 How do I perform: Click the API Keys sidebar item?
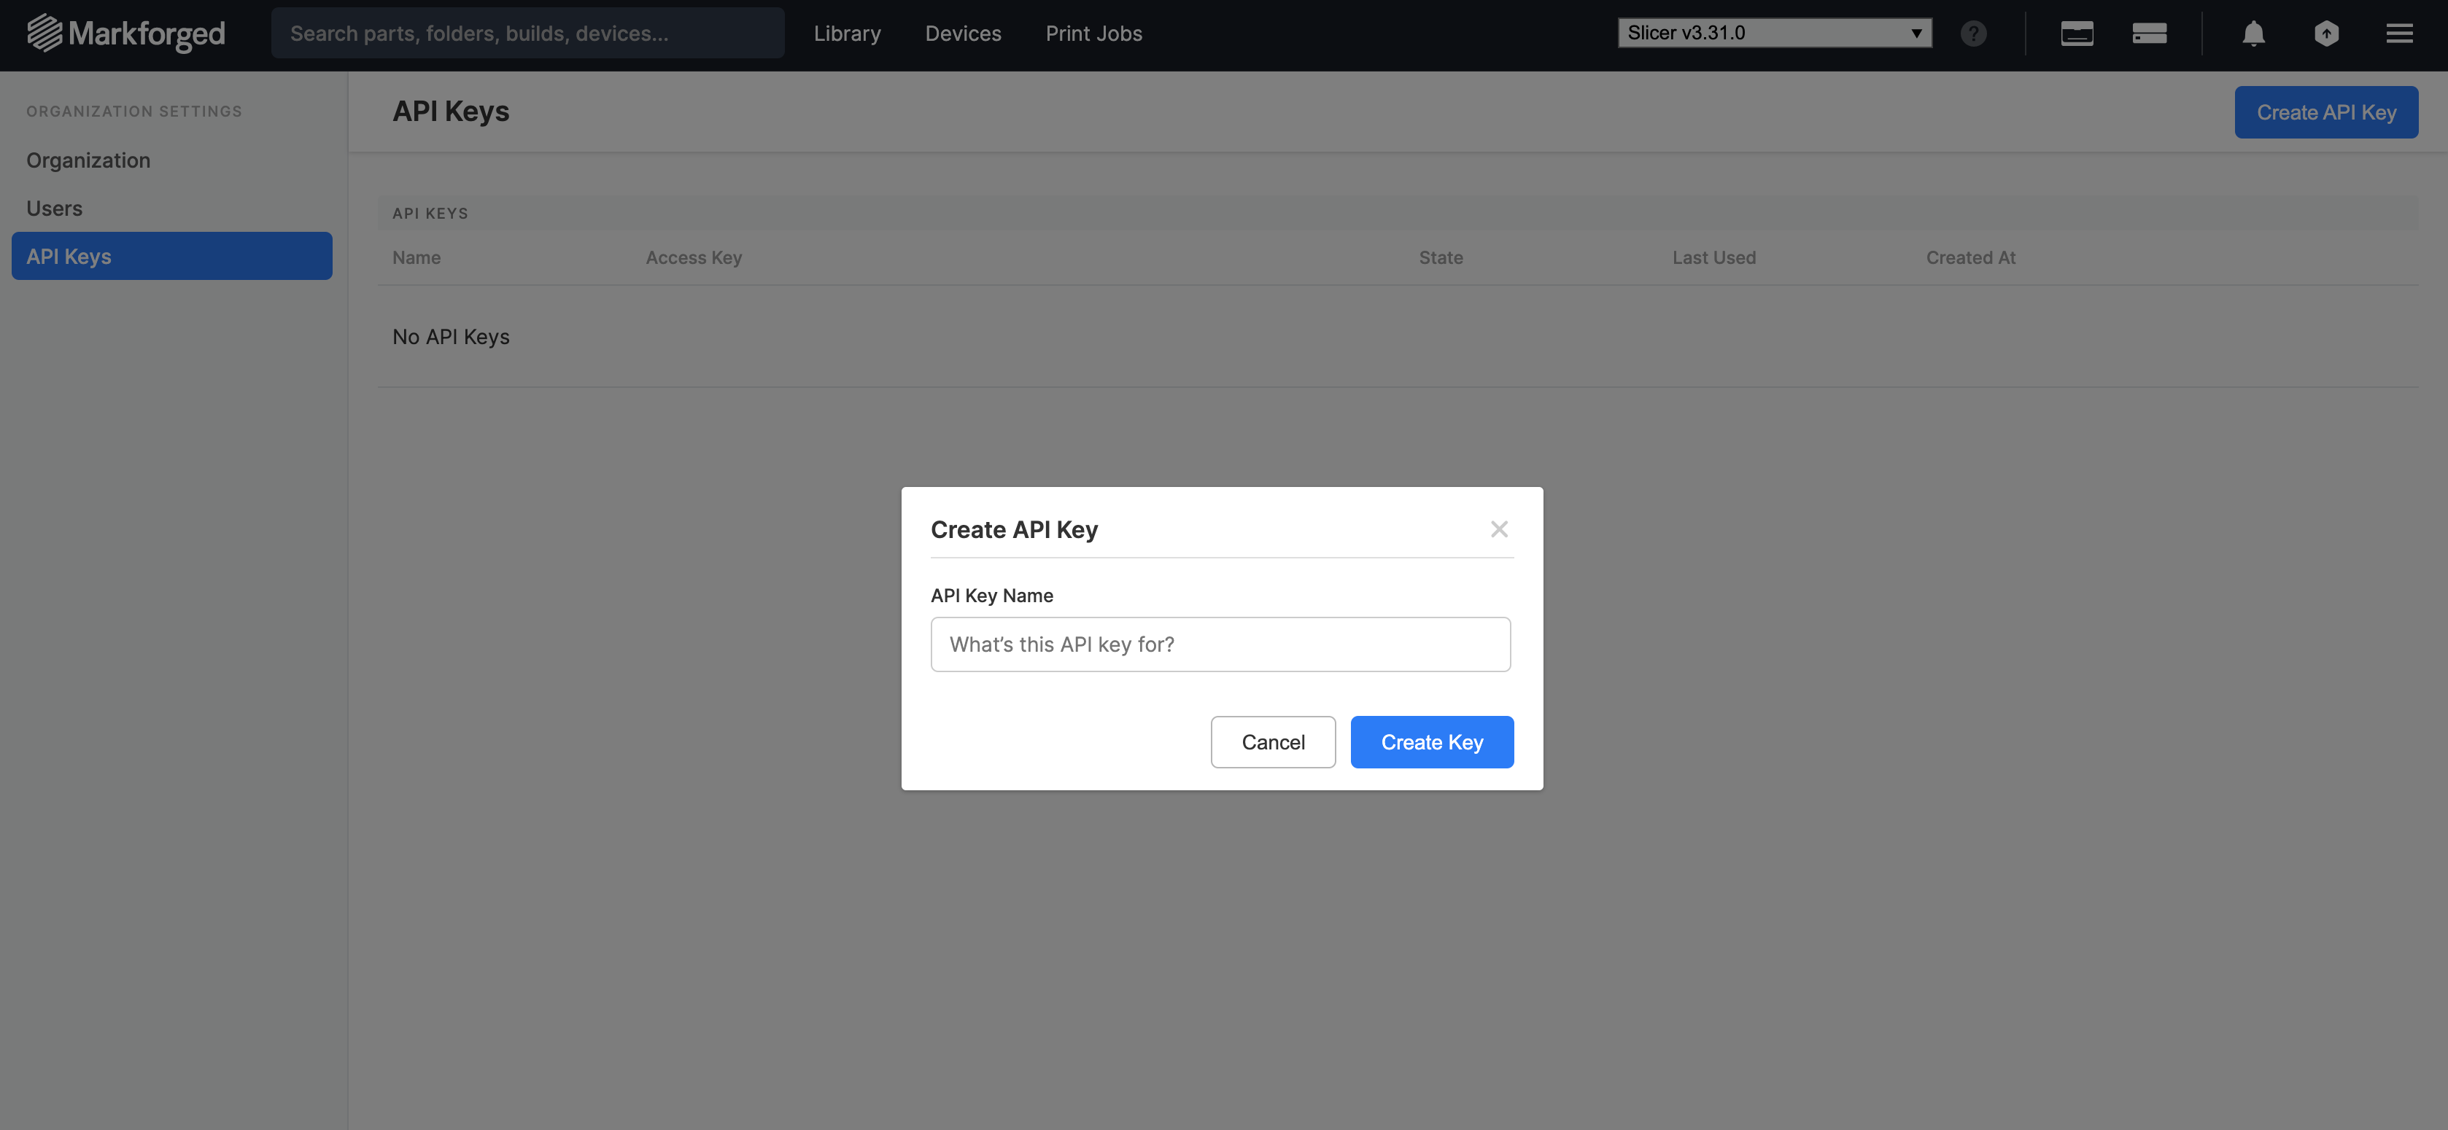(171, 254)
